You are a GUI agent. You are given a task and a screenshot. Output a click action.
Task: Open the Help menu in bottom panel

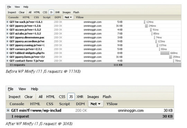click(x=35, y=89)
